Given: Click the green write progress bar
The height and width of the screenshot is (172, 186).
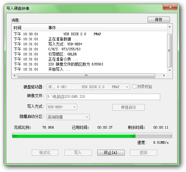Looking at the screenshot, I should [x=92, y=136].
